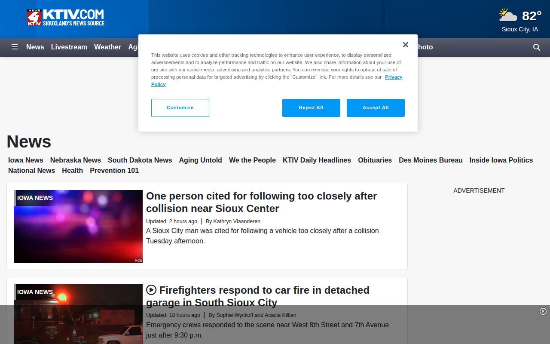Open the fire engine article thumbnail

coord(78,314)
